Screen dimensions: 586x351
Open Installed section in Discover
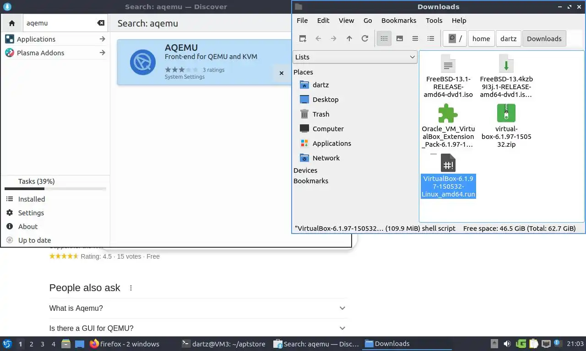tap(55, 199)
